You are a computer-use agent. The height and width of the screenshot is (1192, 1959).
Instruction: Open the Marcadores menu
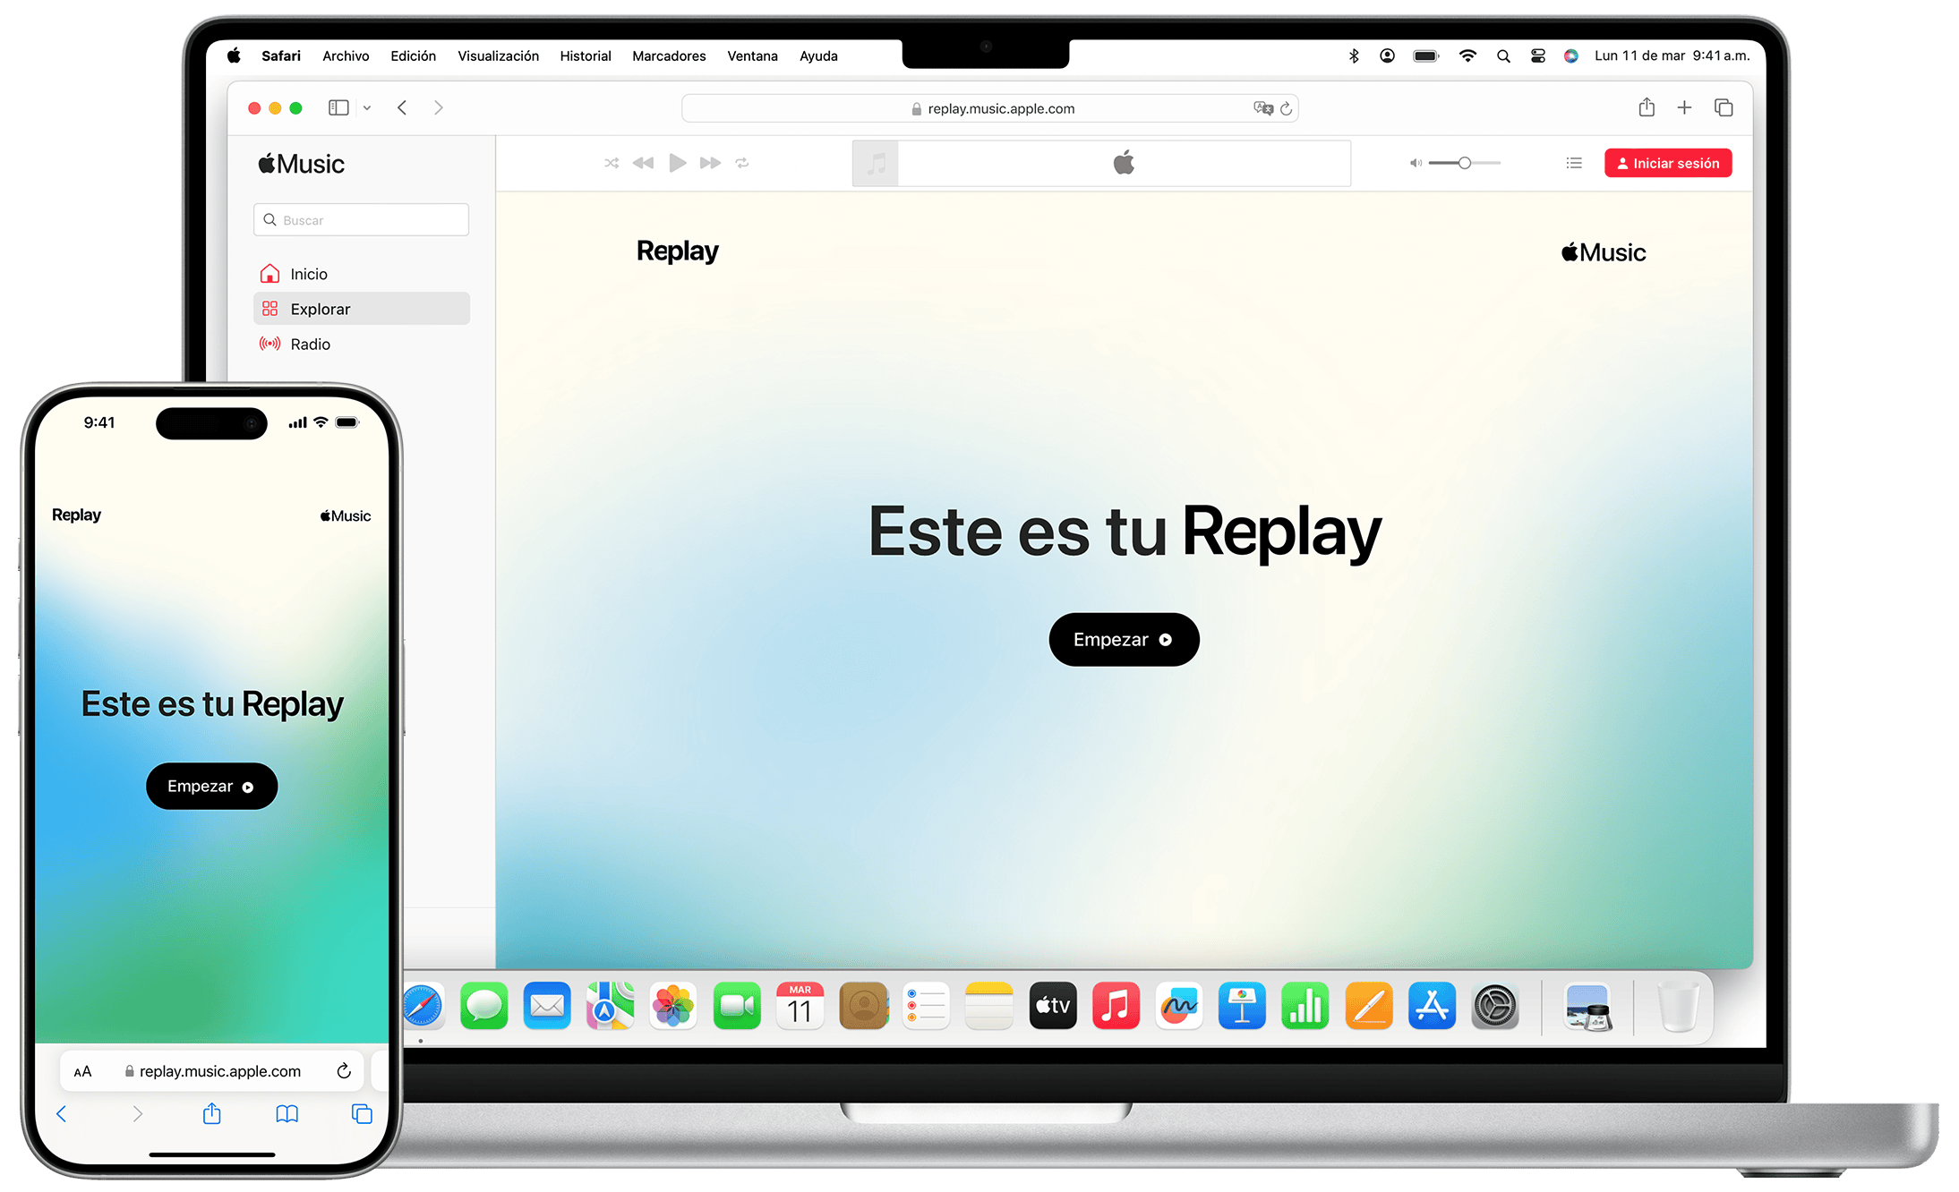[669, 55]
